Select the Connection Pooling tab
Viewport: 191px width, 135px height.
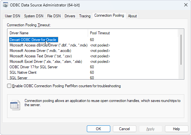(x=109, y=15)
